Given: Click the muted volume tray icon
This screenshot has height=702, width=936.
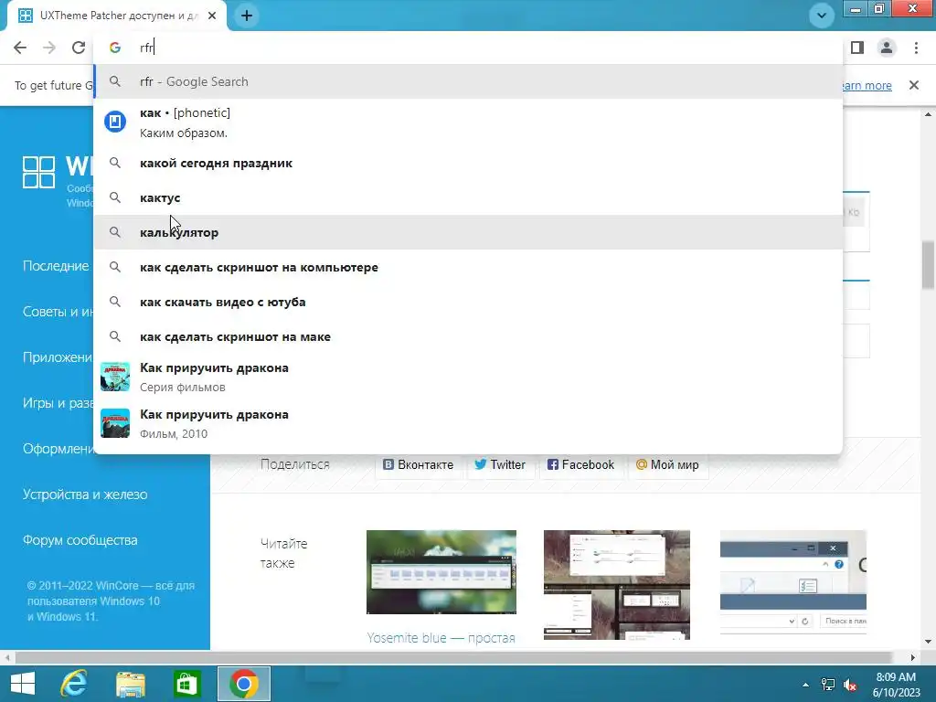Looking at the screenshot, I should tap(850, 685).
